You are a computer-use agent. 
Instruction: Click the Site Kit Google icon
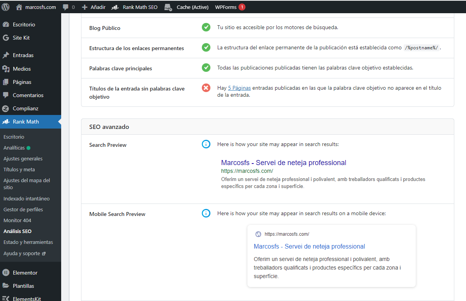(x=5, y=38)
